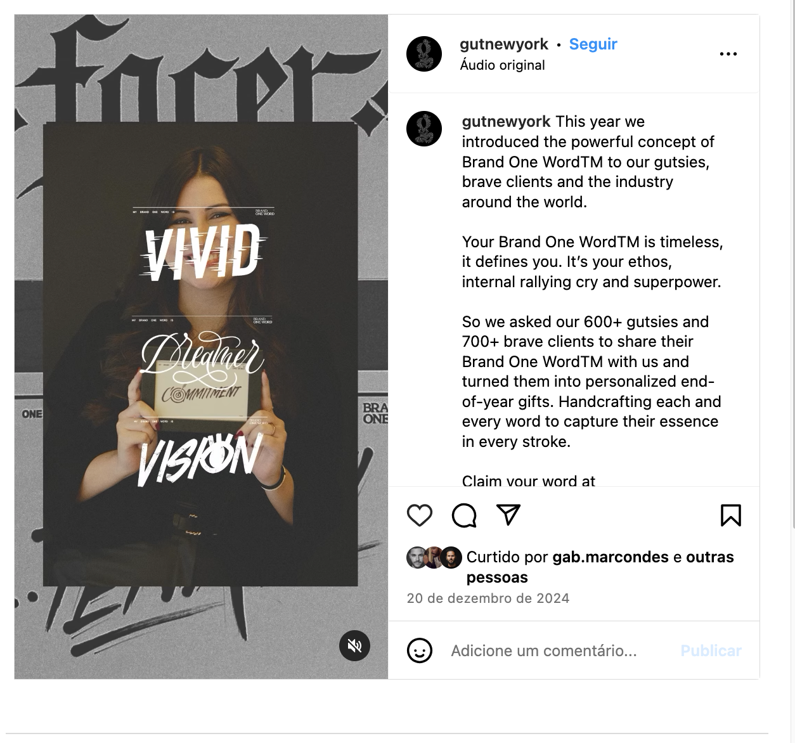Open gab.marcondes profile from likes

point(611,557)
